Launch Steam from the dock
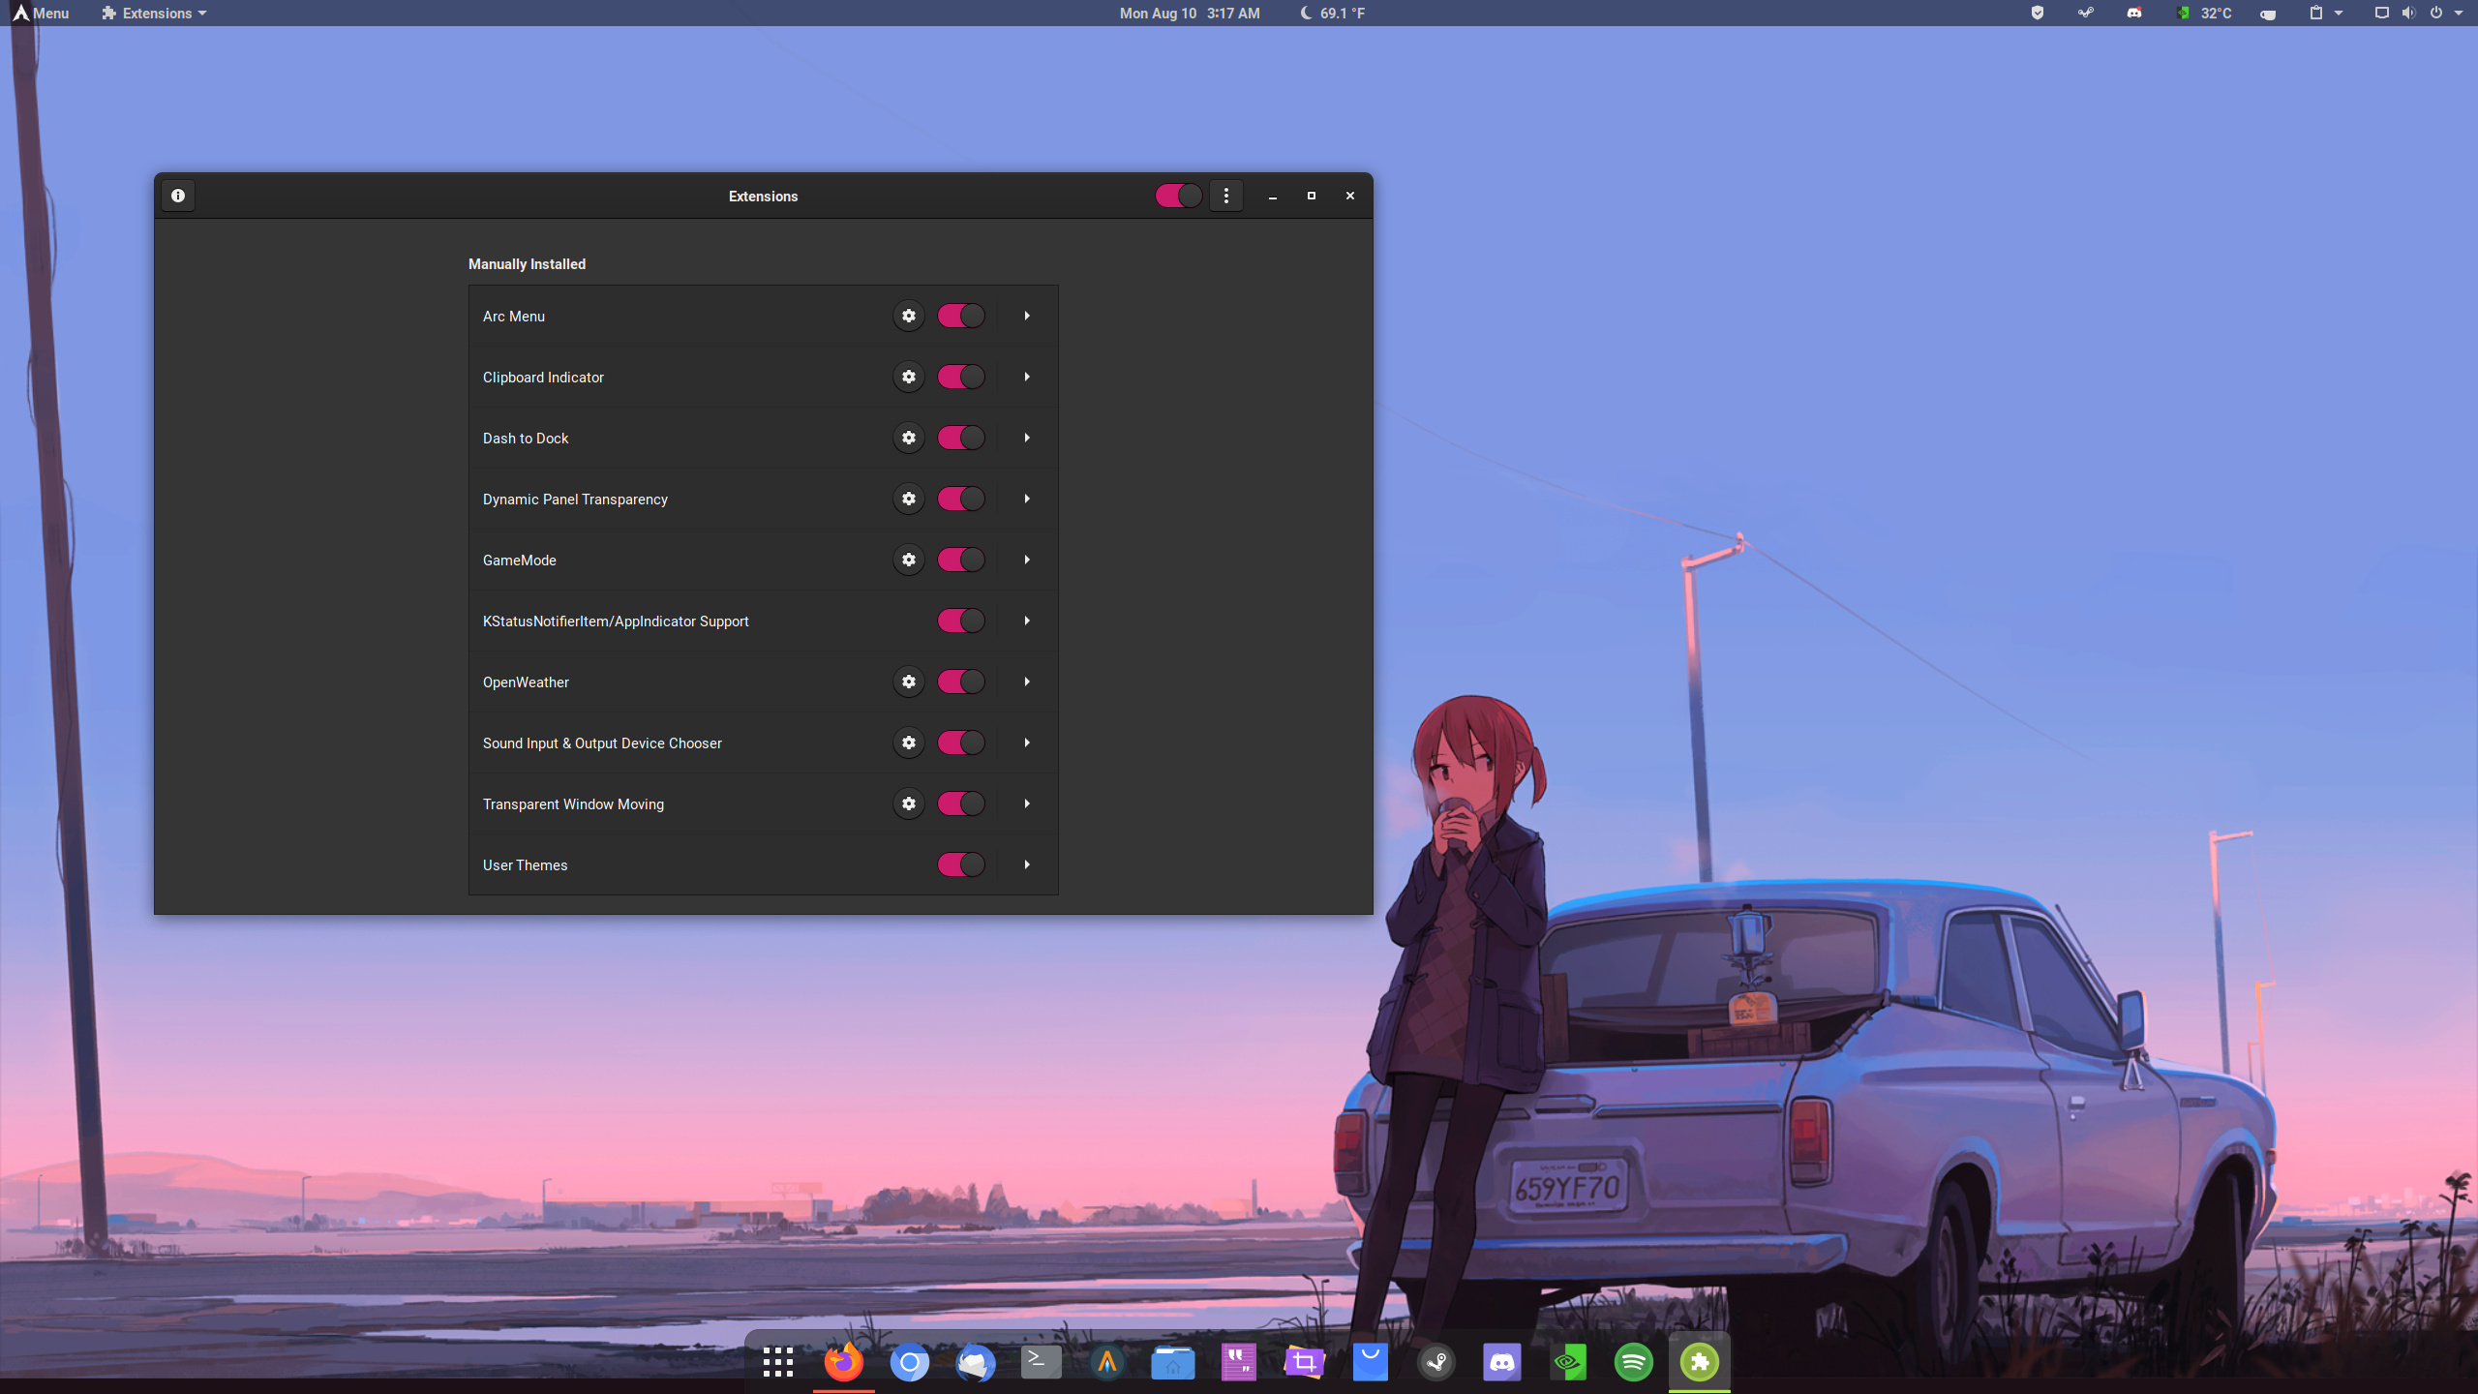 [x=1437, y=1362]
